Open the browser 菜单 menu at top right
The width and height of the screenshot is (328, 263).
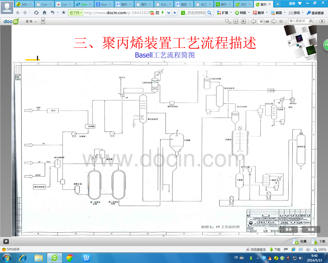tap(292, 4)
